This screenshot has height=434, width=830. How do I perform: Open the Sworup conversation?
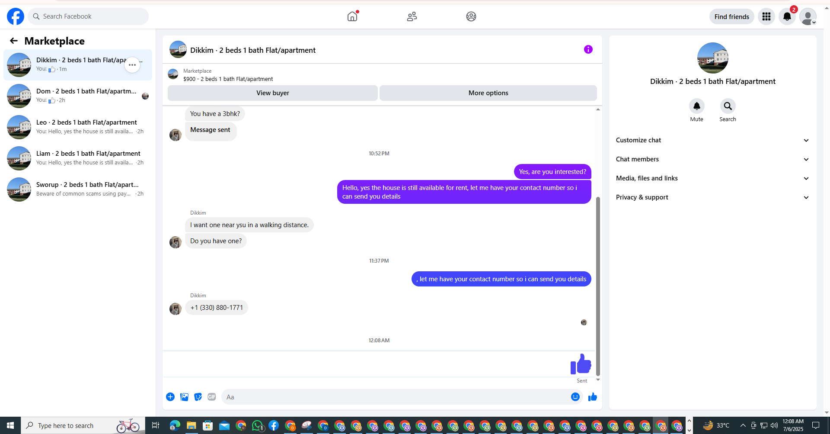[x=78, y=190]
